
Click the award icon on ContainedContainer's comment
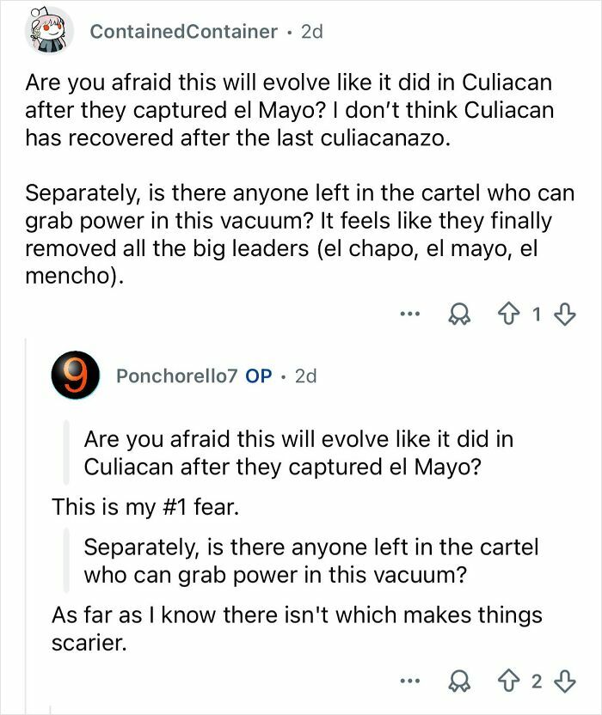pos(460,315)
